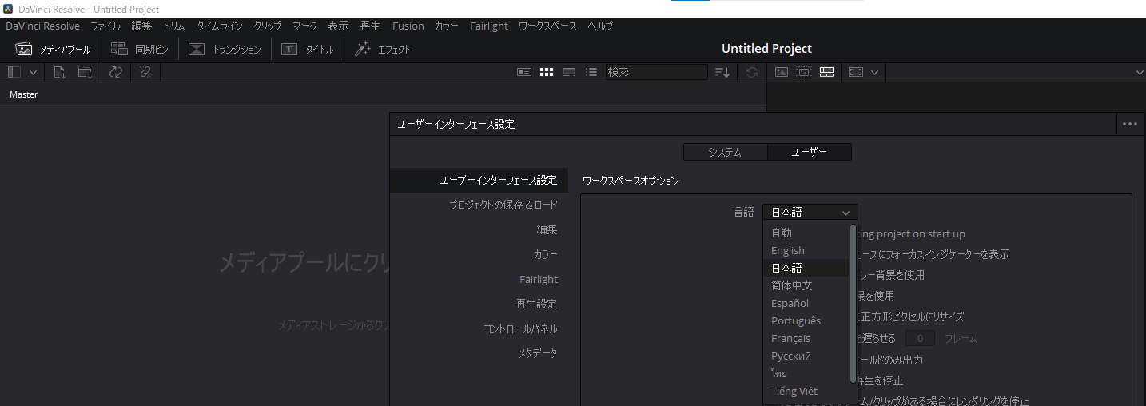Click the import media folder icon
Image resolution: width=1146 pixels, height=406 pixels.
(x=85, y=72)
